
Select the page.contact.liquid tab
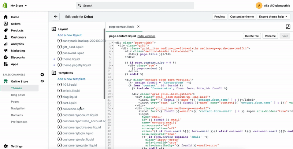coord(122,27)
